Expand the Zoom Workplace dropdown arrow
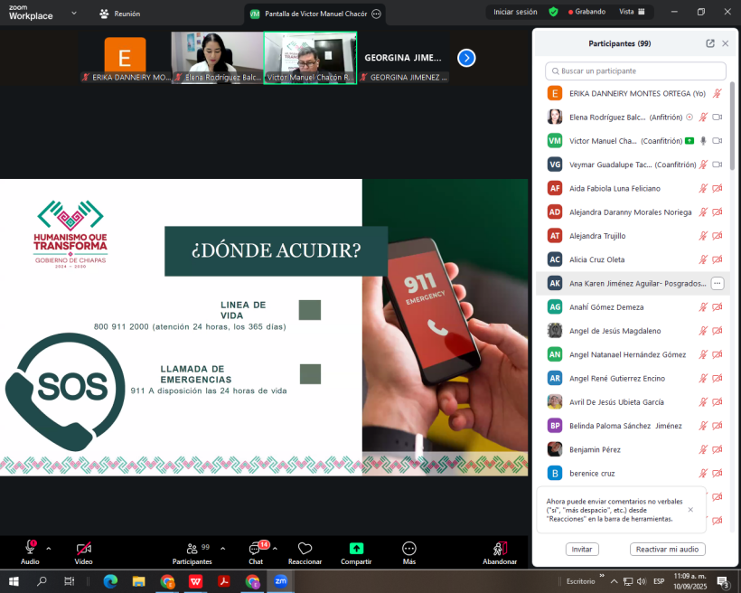Viewport: 741px width, 593px height. coord(73,14)
